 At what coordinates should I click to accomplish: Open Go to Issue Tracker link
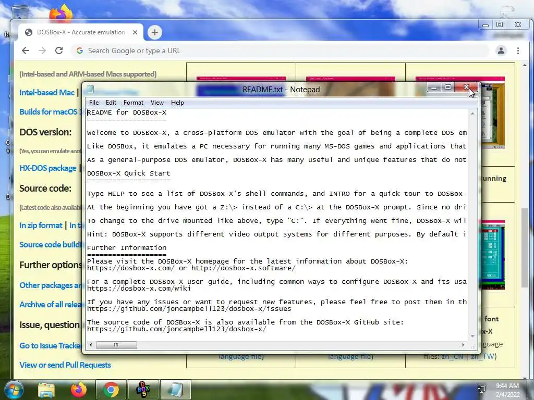coord(51,346)
